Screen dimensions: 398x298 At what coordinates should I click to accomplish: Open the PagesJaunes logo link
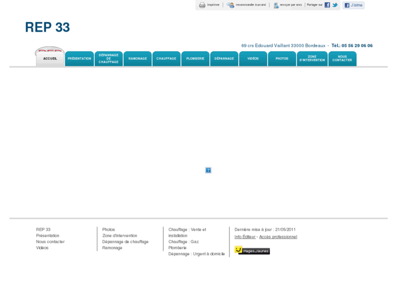pyautogui.click(x=252, y=250)
